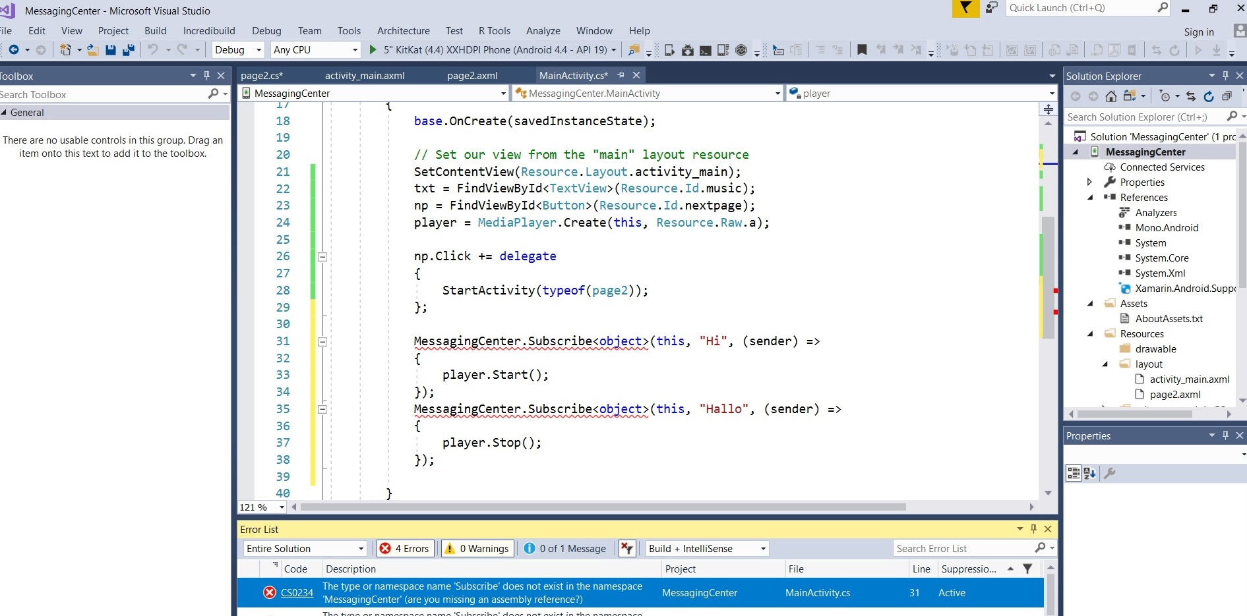Viewport: 1247px width, 616px height.
Task: Switch to page2.axml editor tab
Action: click(x=472, y=75)
